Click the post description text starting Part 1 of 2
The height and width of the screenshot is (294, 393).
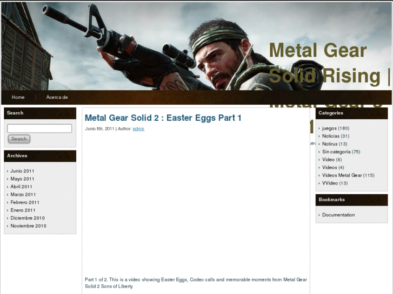[196, 283]
